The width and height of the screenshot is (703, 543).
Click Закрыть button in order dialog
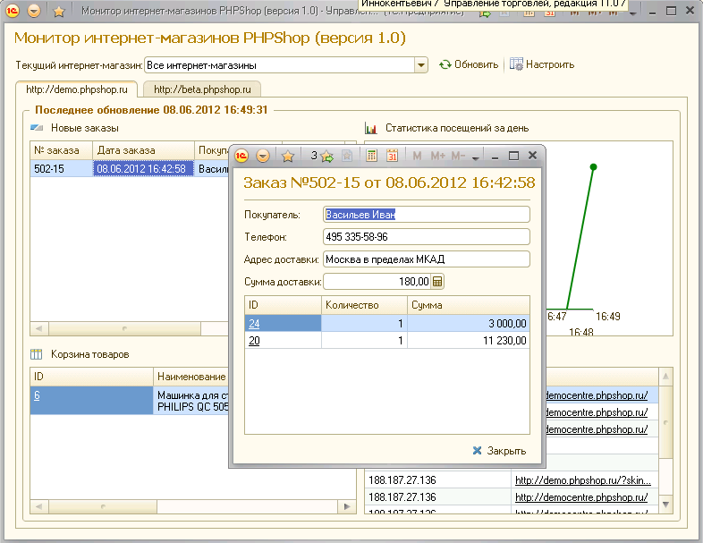coord(499,451)
